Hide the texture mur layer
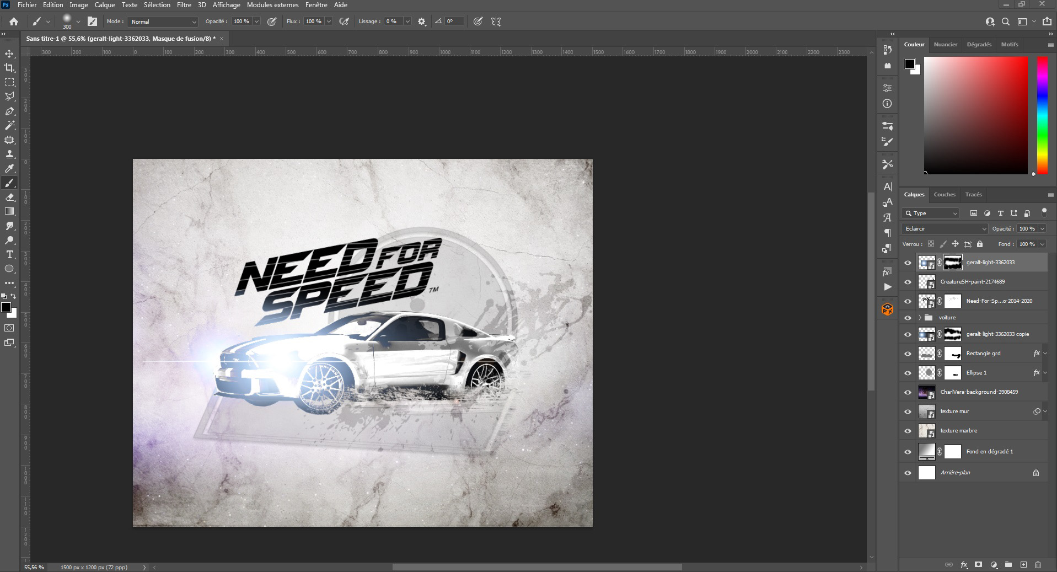Image resolution: width=1057 pixels, height=572 pixels. tap(908, 411)
